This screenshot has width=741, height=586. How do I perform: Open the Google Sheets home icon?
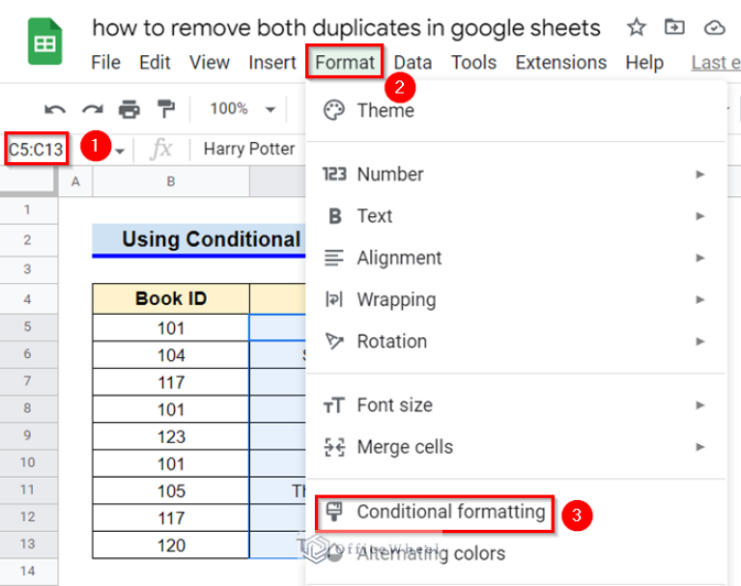pos(44,44)
